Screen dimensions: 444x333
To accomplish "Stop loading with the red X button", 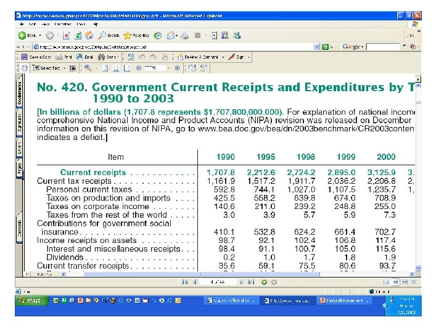I will 66,35.
